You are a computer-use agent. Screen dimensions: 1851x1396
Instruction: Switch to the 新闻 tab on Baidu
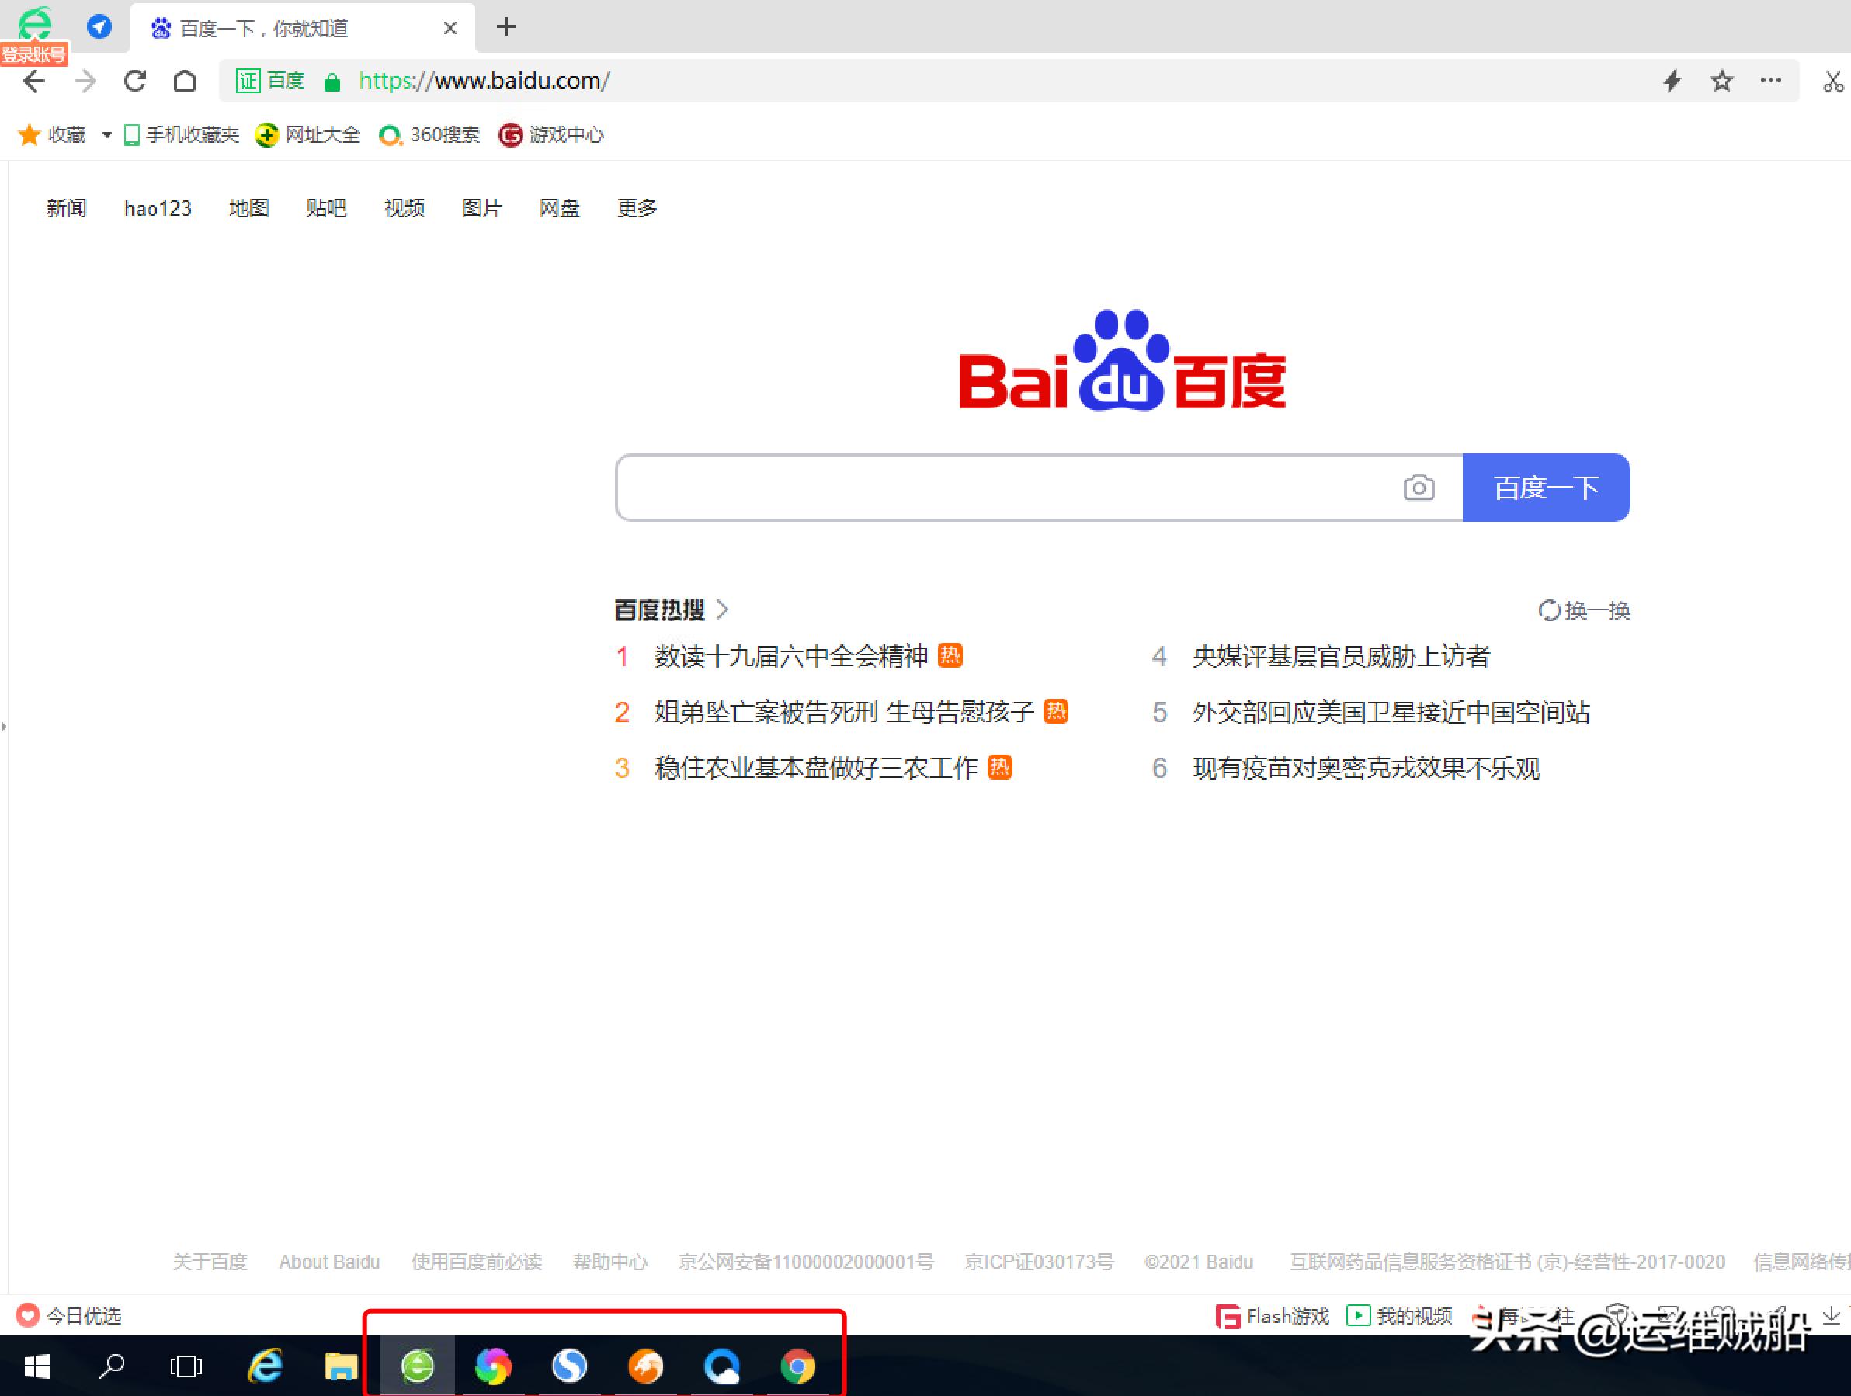click(x=66, y=208)
